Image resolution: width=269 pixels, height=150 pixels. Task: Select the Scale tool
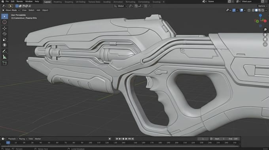(4, 39)
